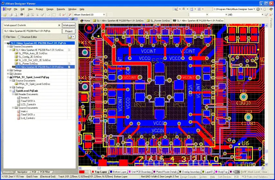Click the Clear button in layer bar
Viewport: 275px width, 180px height.
pyautogui.click(x=264, y=172)
